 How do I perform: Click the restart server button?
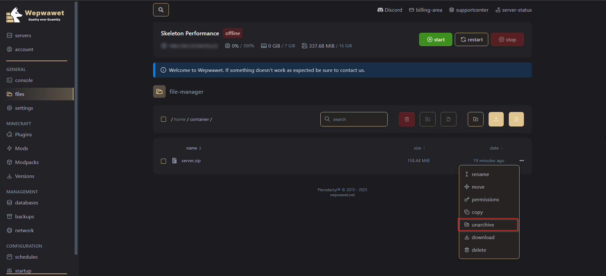(472, 39)
